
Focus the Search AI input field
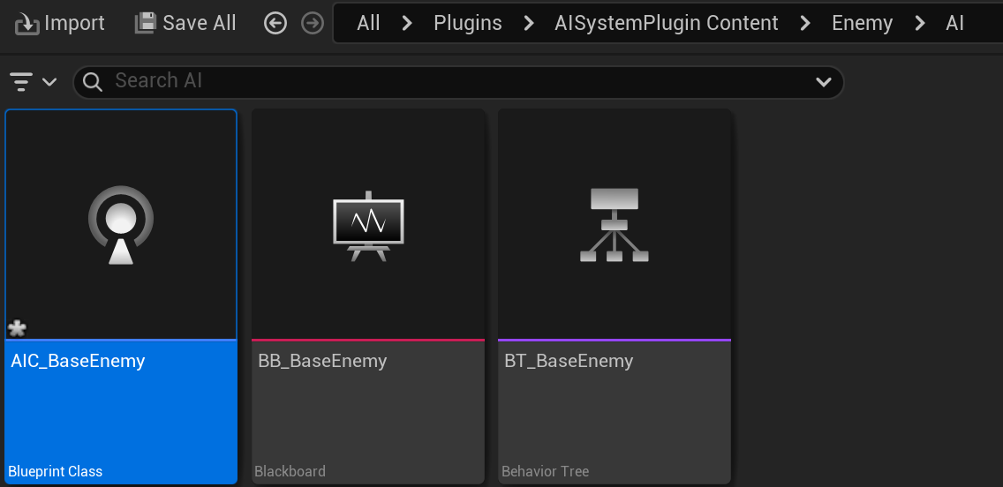457,82
